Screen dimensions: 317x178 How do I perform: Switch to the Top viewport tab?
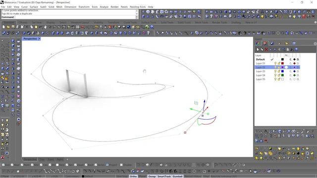pos(42,159)
